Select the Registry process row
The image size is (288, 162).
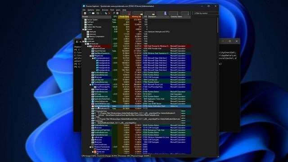pyautogui.click(x=136, y=24)
